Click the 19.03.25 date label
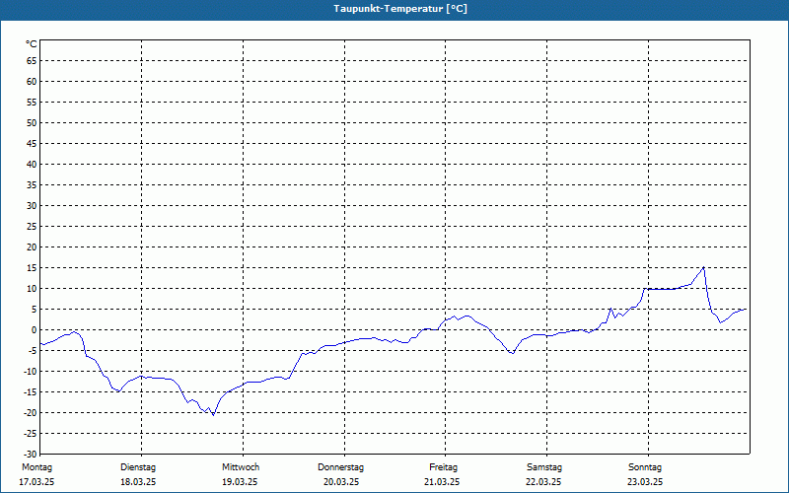This screenshot has height=493, width=789. tap(240, 482)
